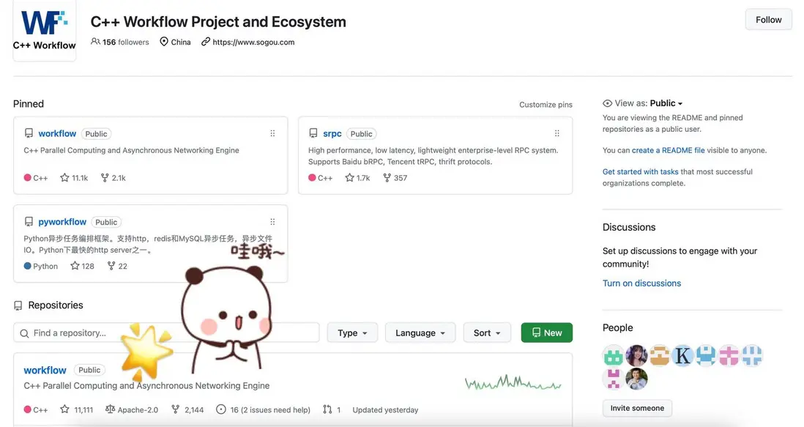The image size is (804, 427).
Task: Click fork icon showing 357 on srpc card
Action: coord(387,177)
